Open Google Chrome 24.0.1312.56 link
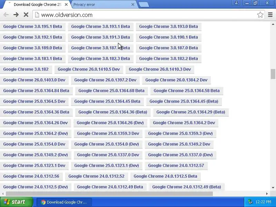Screen dimensions: 276x207 [31, 176]
